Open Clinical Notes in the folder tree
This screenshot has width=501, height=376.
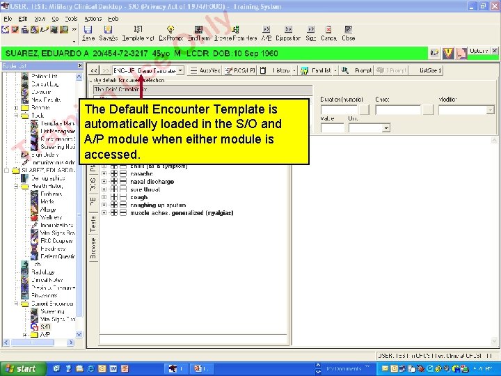click(47, 280)
